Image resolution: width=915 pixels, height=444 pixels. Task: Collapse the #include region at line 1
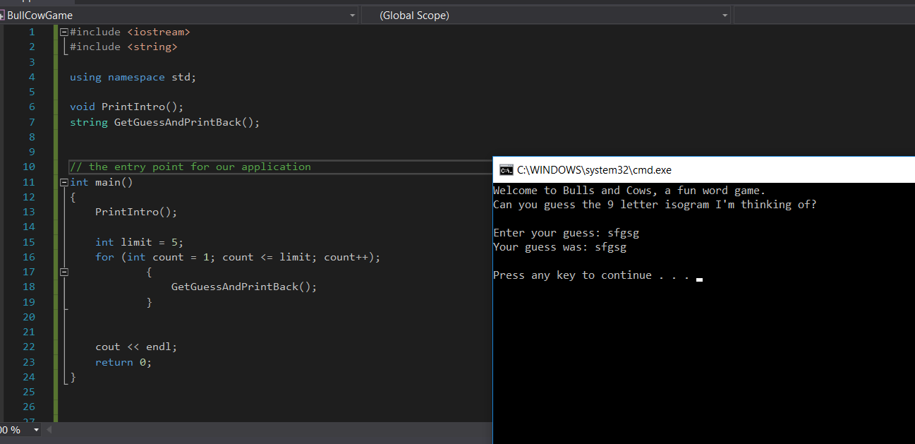(x=64, y=32)
